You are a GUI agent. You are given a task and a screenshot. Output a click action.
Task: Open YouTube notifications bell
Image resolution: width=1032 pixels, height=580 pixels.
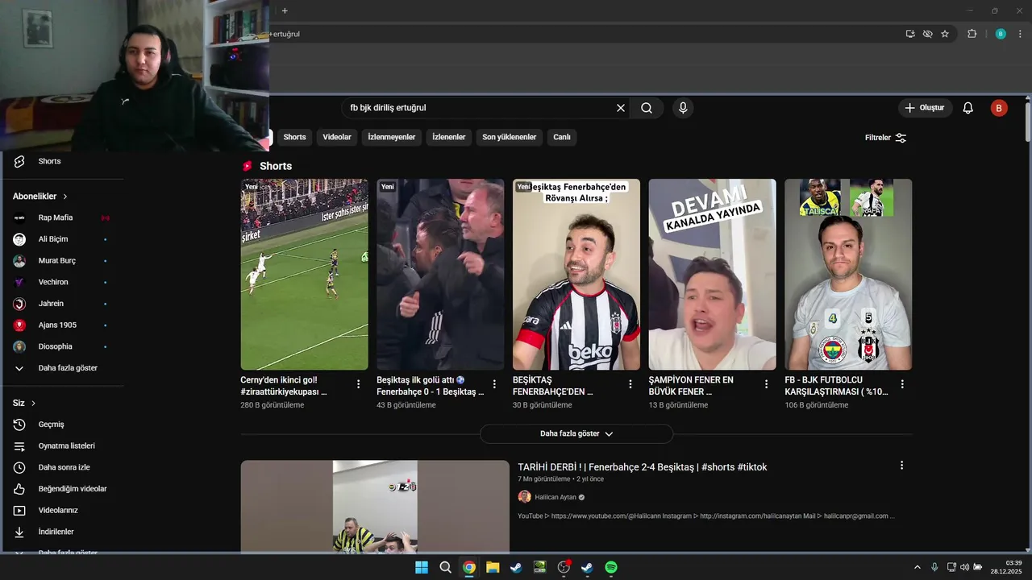[968, 108]
